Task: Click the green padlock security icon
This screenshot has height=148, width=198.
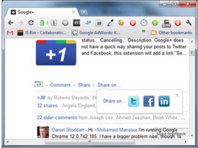Action: (42, 23)
